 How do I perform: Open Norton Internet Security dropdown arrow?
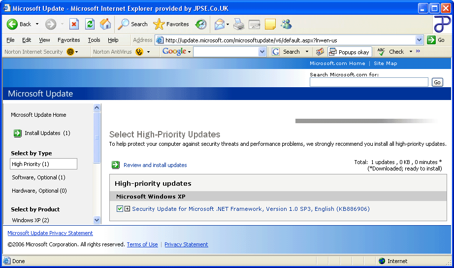76,52
